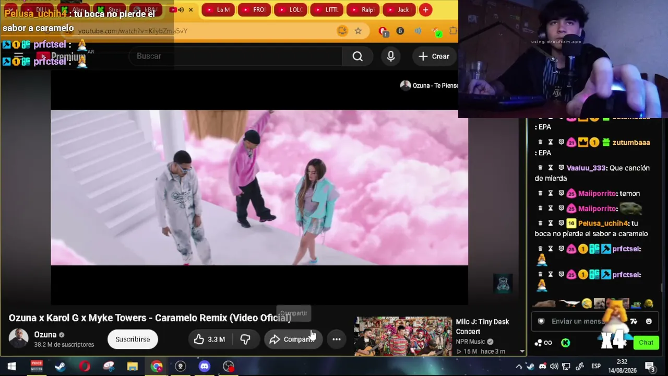Open the volume control in system tray

pos(554,366)
